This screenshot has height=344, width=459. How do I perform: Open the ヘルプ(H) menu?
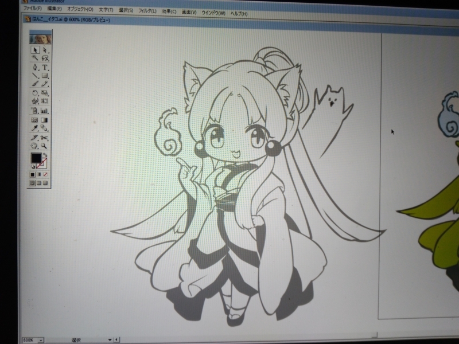239,13
